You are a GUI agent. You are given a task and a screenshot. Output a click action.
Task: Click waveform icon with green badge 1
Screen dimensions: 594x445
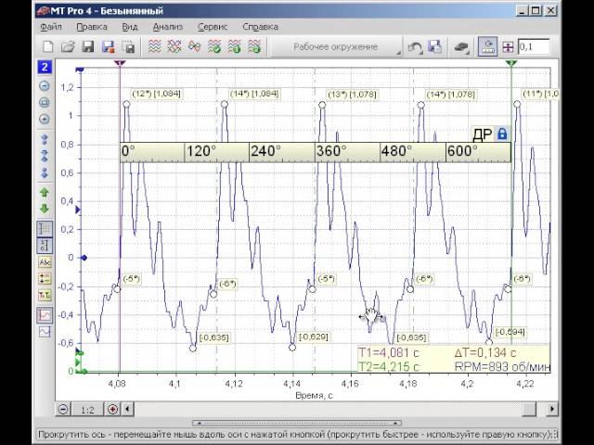(235, 47)
